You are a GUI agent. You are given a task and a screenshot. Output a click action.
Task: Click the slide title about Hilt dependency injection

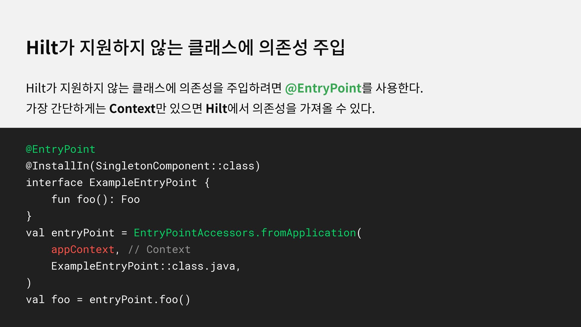tap(185, 48)
